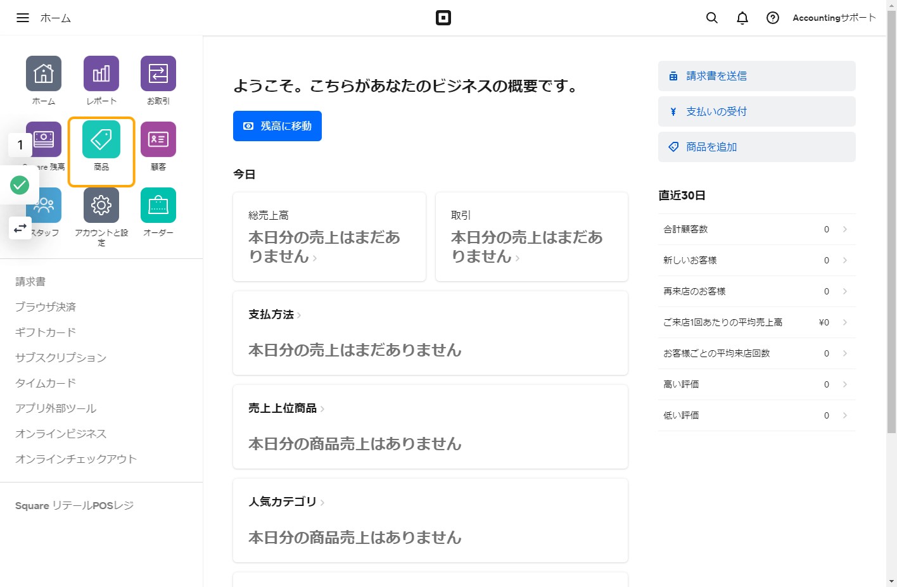Open 請求書 in the sidebar
The width and height of the screenshot is (897, 587).
(30, 282)
